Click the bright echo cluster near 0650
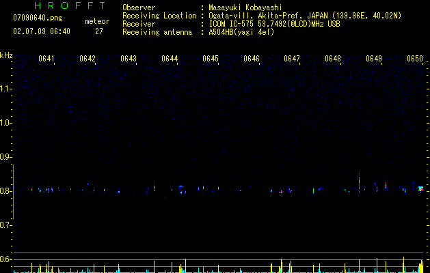This screenshot has height=273, width=430. click(x=420, y=188)
